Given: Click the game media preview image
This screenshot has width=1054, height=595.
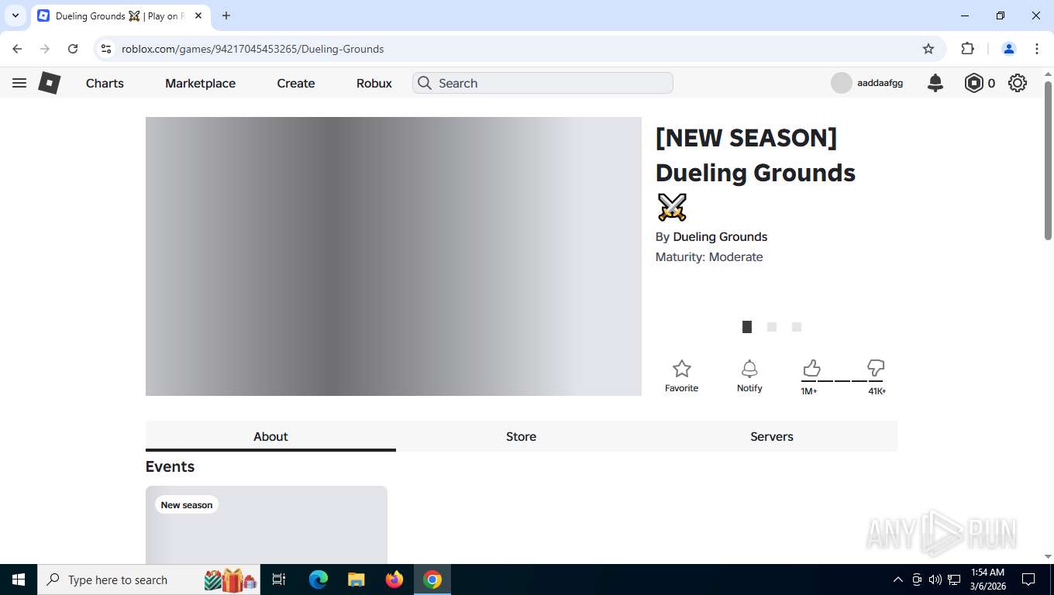Looking at the screenshot, I should click(x=394, y=256).
